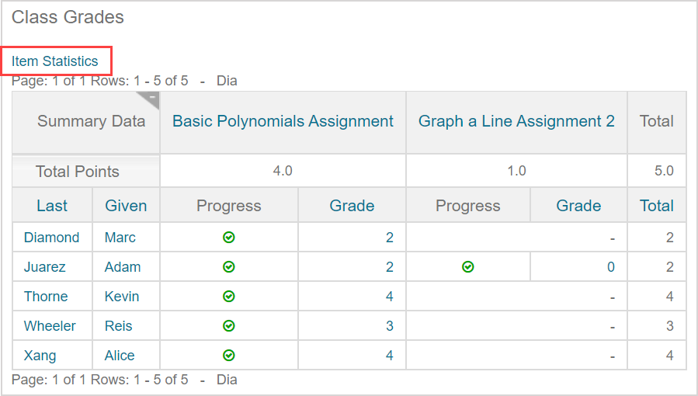Sort by the Basic Polynomials Grade column
This screenshot has width=698, height=396.
[352, 206]
